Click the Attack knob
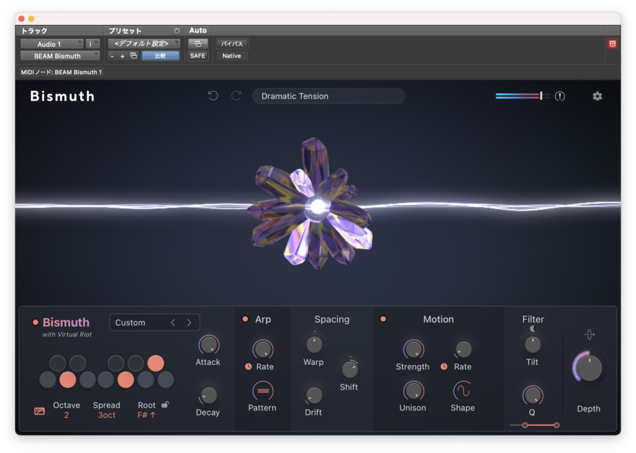The image size is (636, 453). tap(209, 345)
